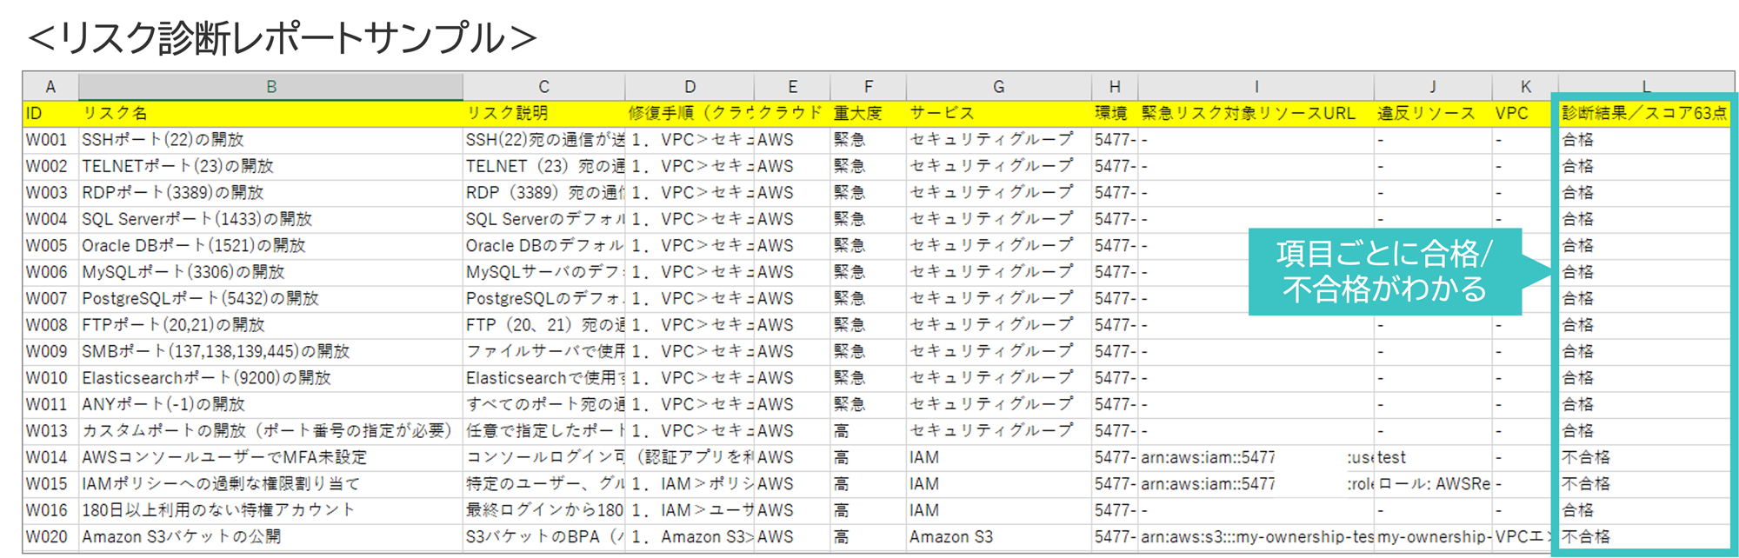Viewport: 1739px width, 558px height.
Task: Select cell 'SQL Serverポート(1433)の開放'
Action: [x=270, y=219]
